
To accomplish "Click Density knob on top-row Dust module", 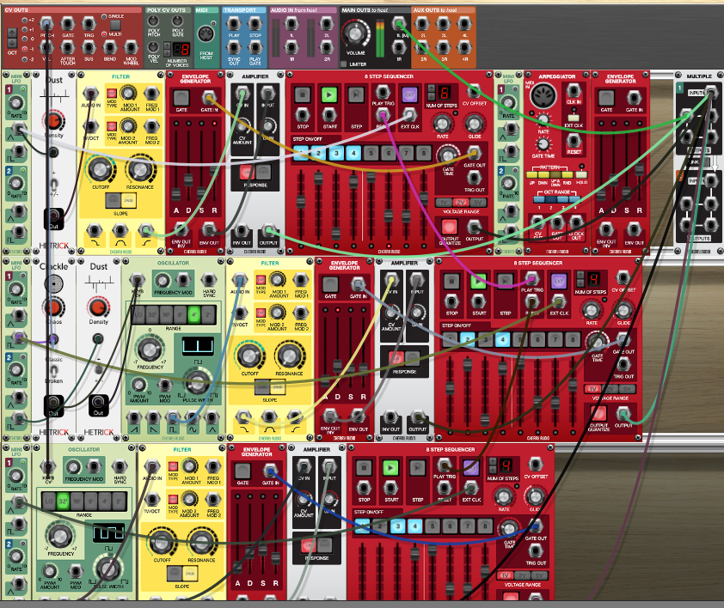I will [53, 121].
